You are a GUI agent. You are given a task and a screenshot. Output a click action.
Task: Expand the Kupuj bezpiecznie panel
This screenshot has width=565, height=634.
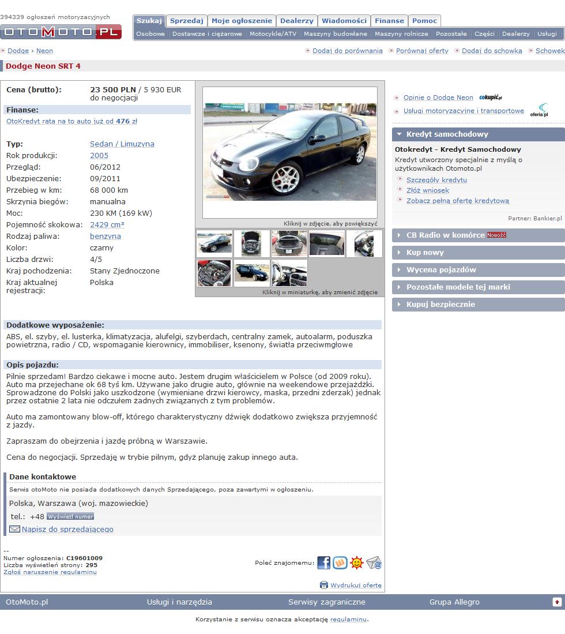tap(479, 305)
